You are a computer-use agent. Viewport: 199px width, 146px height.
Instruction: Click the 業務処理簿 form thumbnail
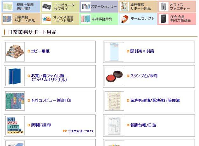114,101
